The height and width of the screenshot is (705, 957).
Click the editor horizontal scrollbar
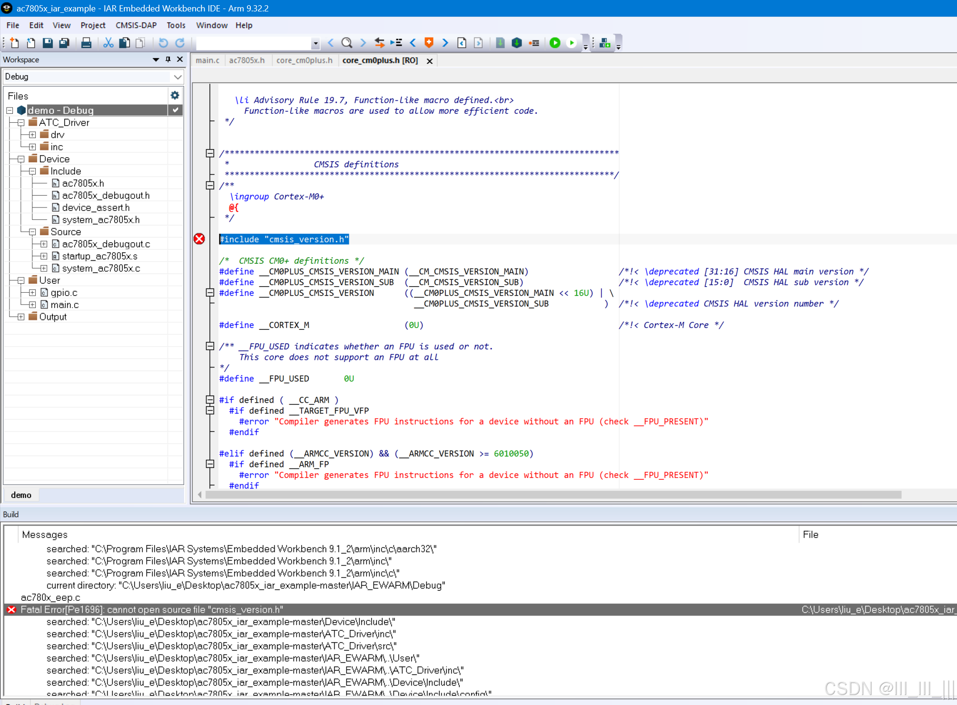[552, 495]
